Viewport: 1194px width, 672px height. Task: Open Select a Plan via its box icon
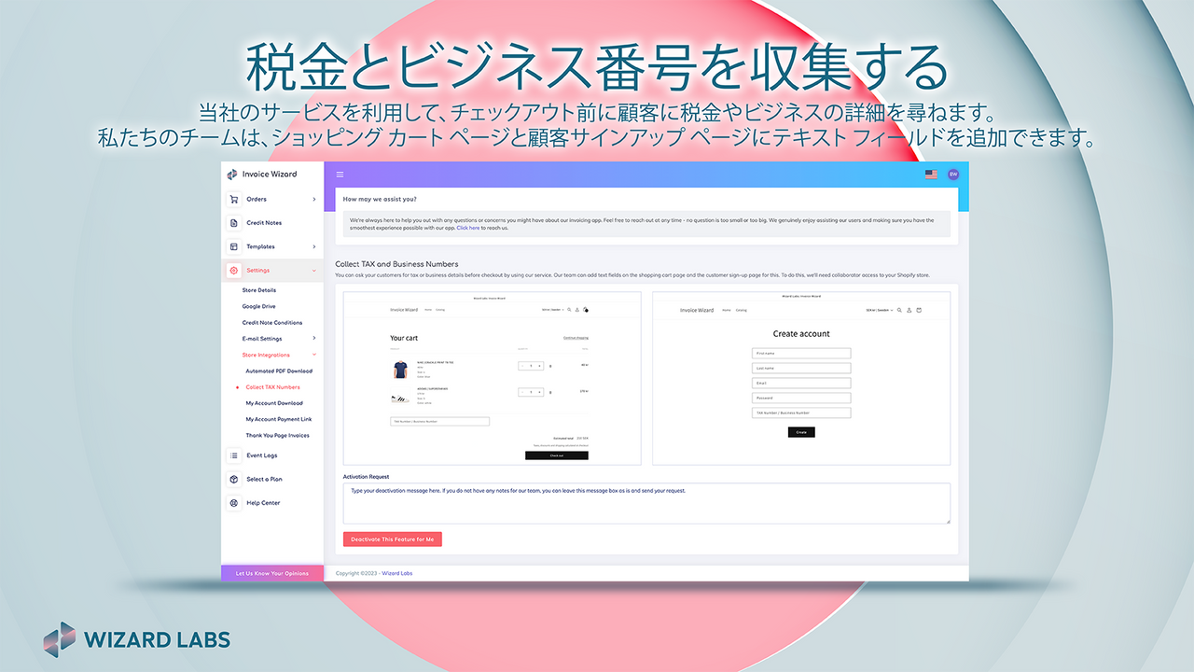233,479
